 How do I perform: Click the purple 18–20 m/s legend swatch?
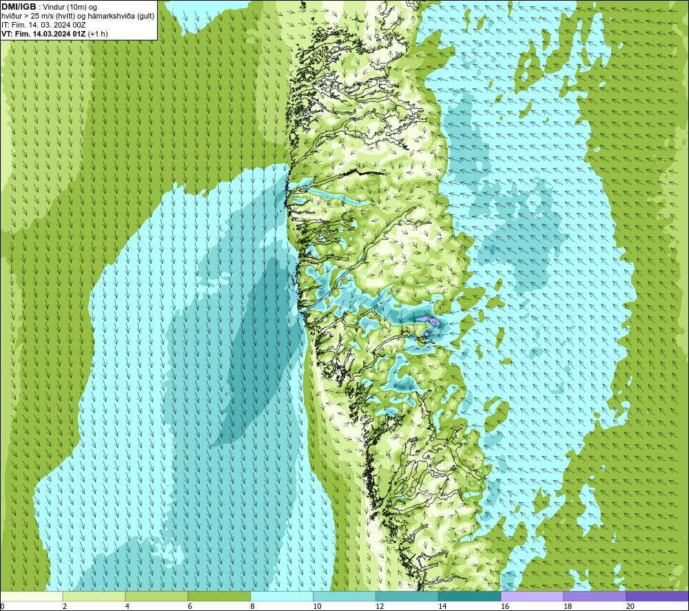(595, 597)
